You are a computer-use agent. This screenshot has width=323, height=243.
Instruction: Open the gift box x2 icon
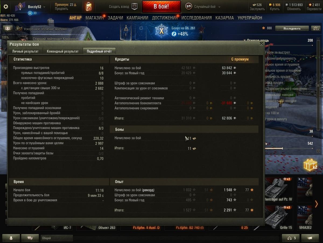click(310, 165)
